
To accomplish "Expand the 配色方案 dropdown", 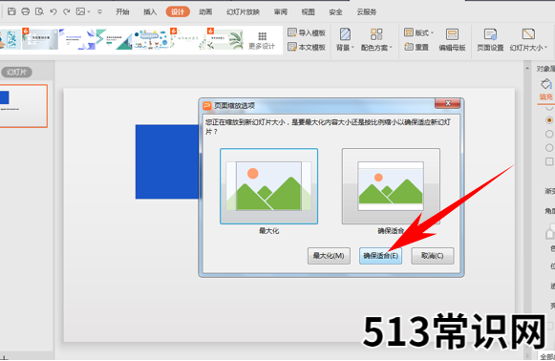I will pyautogui.click(x=376, y=48).
